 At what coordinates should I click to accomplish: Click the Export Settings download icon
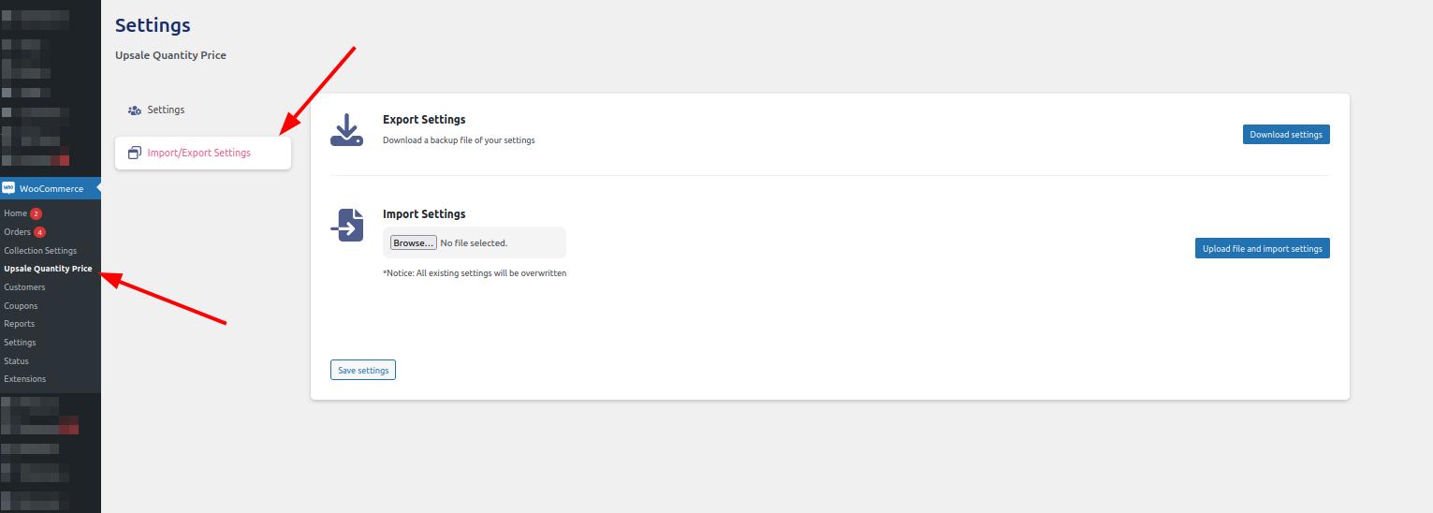(x=346, y=130)
